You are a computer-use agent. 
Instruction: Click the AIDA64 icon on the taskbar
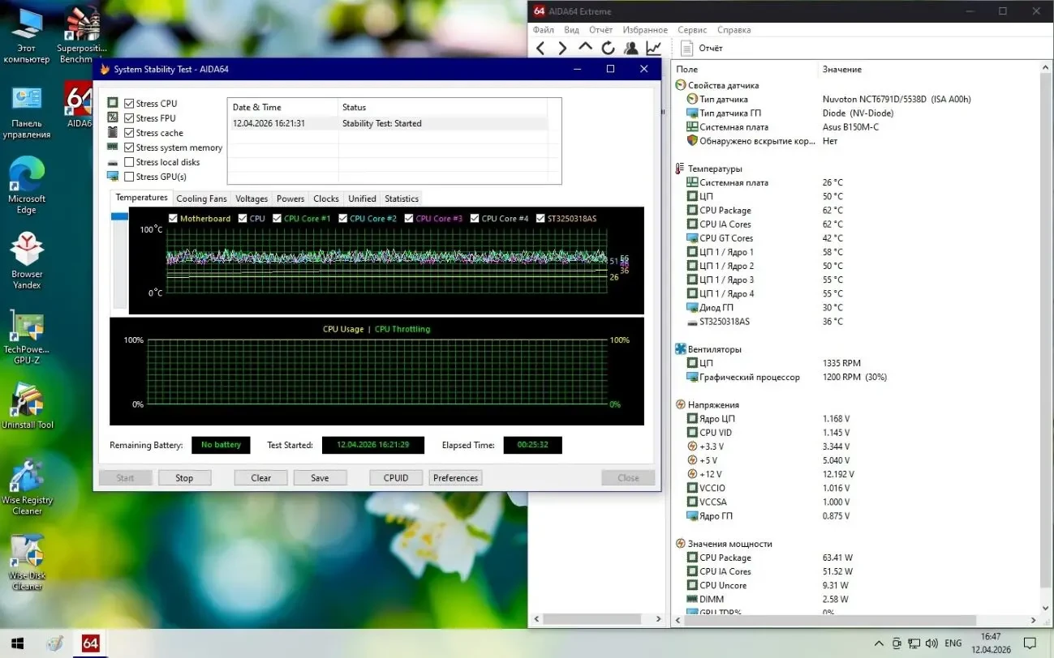coord(89,643)
